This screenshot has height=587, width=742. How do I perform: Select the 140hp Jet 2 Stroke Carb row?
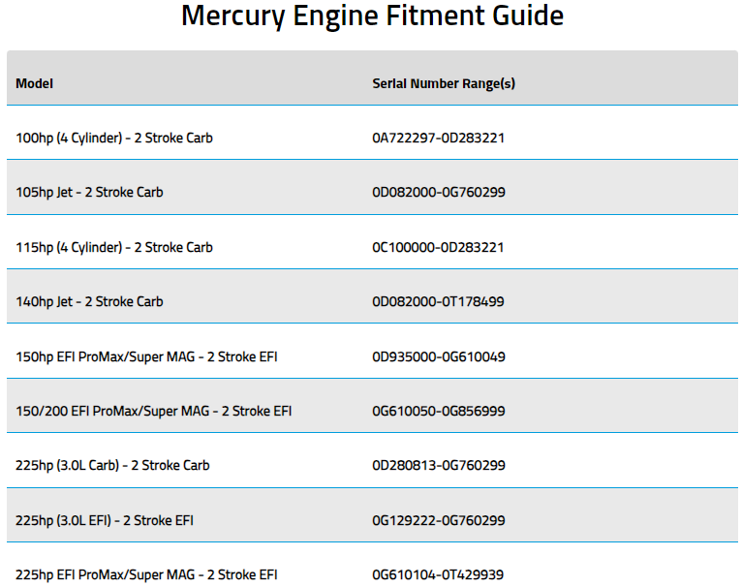[x=372, y=296]
